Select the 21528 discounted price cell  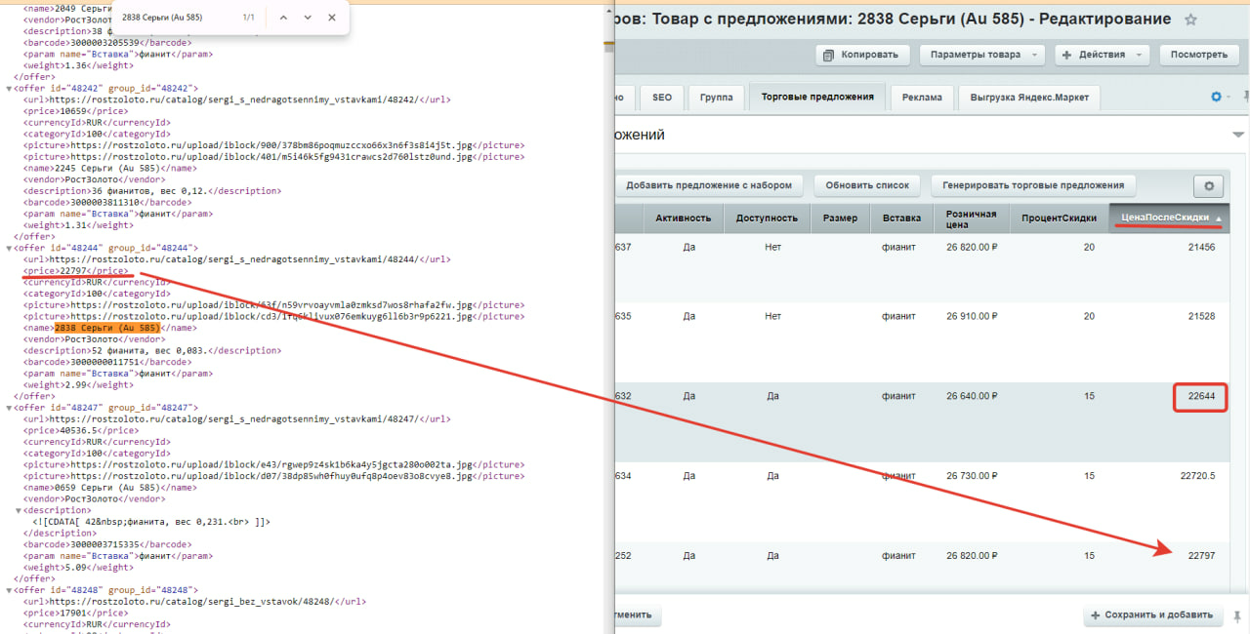1201,317
